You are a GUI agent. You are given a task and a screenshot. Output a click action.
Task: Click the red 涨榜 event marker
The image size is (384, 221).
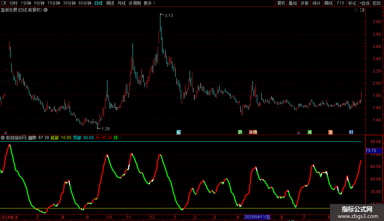[x=253, y=132]
